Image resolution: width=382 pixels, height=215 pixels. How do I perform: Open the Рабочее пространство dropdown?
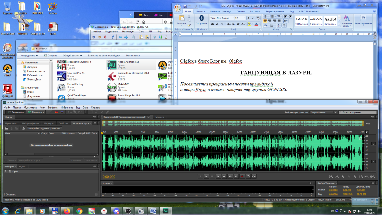point(323,112)
